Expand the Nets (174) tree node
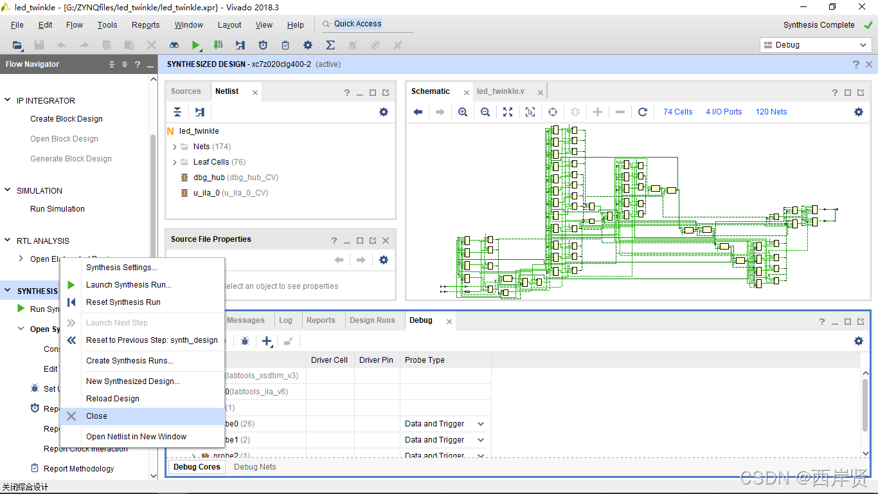 pyautogui.click(x=175, y=147)
